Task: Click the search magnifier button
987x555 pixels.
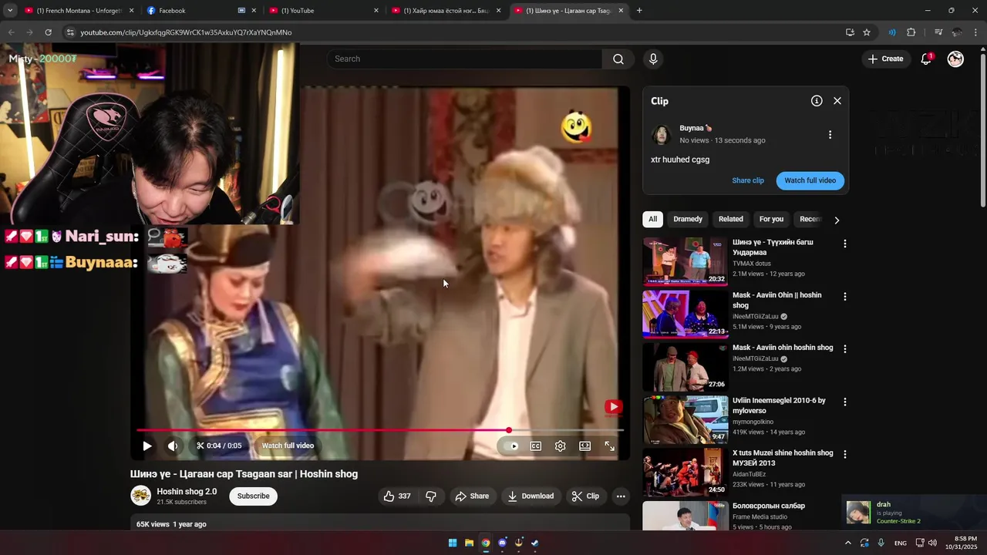Action: pos(618,59)
